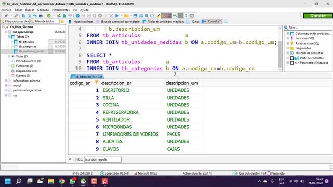
Task: Open File Explorer from the taskbar
Action: coord(51,181)
